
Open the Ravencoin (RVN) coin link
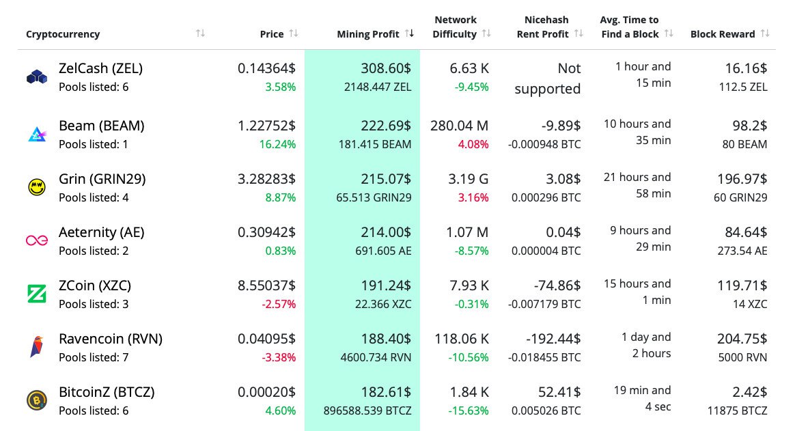coord(111,339)
